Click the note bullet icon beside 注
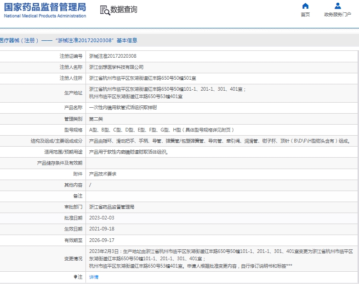Screen dimensions: 359x285 coord(75,277)
